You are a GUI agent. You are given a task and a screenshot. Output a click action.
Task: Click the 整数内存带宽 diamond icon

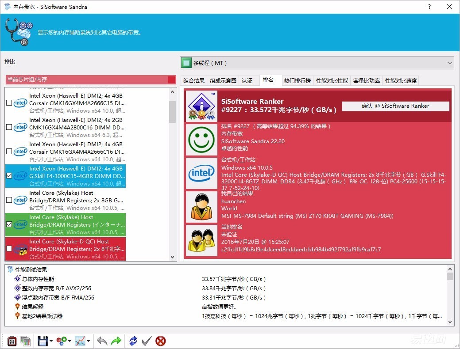(x=18, y=288)
